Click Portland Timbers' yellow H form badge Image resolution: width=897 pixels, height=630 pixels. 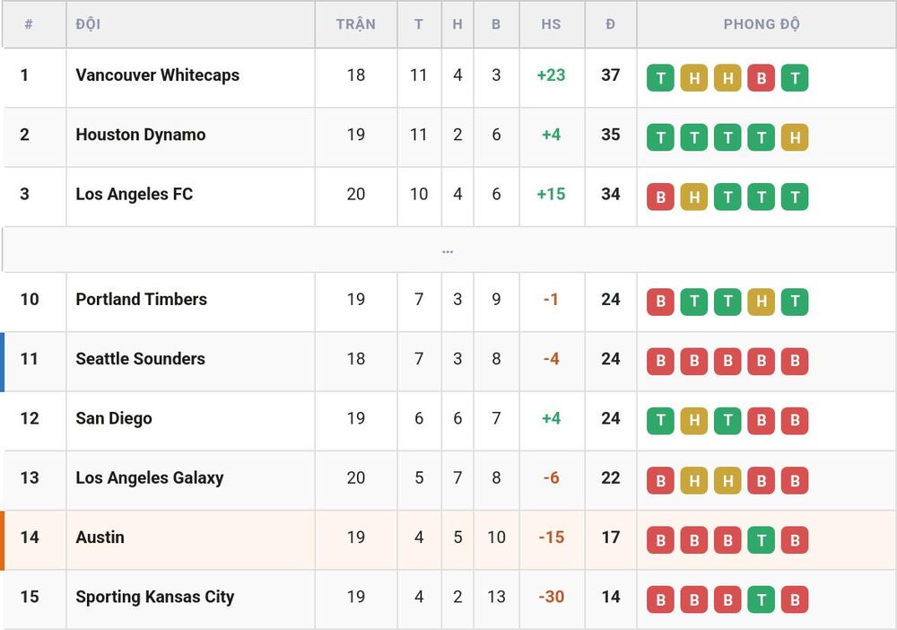coord(761,302)
